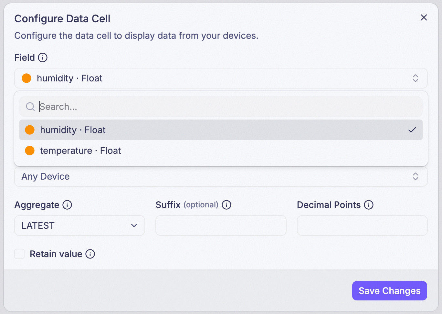Click the checkmark on the humidity option
This screenshot has height=314, width=442.
[x=412, y=130]
